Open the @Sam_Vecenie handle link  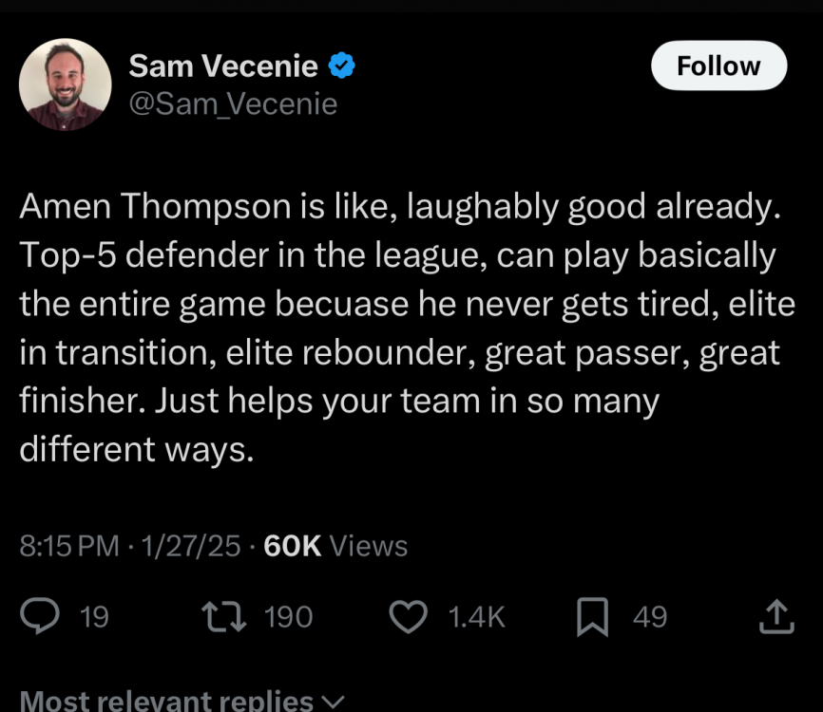point(233,103)
